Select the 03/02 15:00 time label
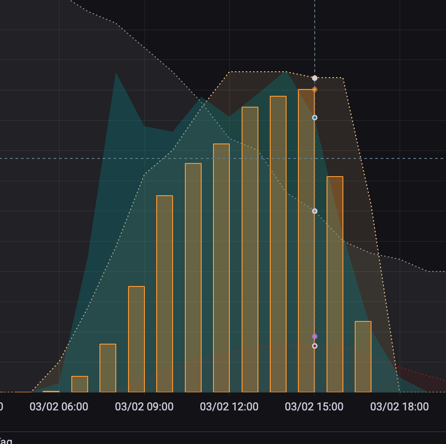 [314, 407]
